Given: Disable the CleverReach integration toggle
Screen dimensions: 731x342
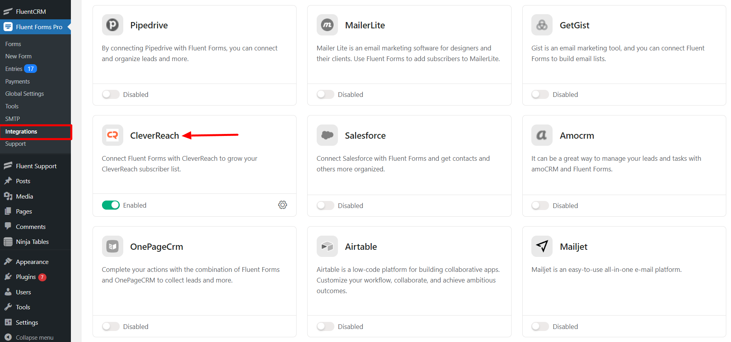Looking at the screenshot, I should pyautogui.click(x=111, y=205).
